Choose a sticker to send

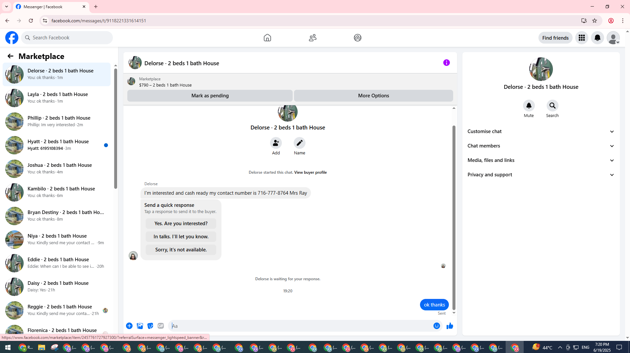pos(150,326)
